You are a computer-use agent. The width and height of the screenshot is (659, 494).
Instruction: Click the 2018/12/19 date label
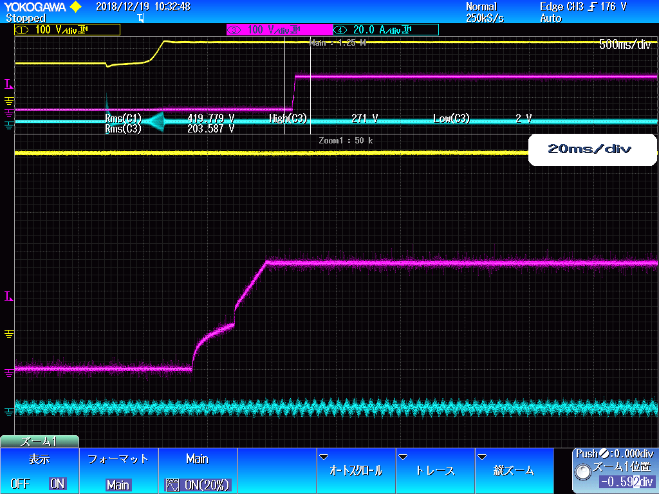coord(122,6)
